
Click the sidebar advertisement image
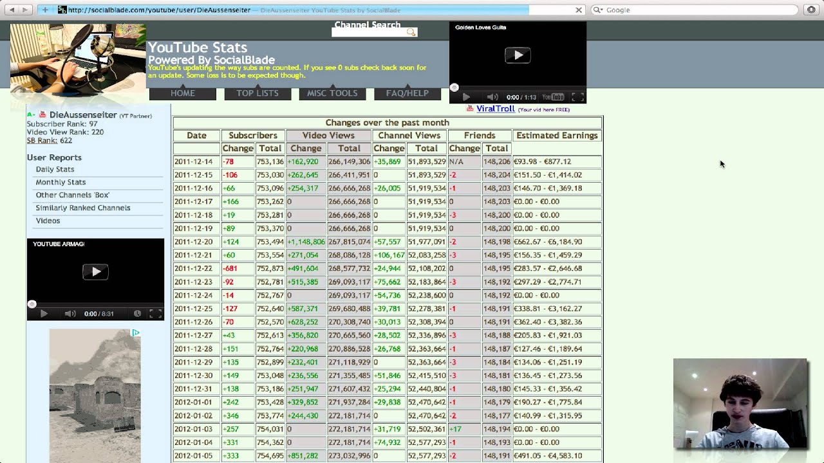coord(95,395)
